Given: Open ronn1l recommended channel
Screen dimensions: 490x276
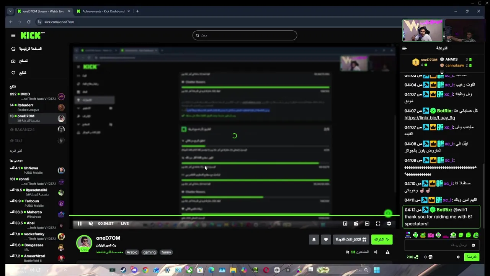Looking at the screenshot, I should click(37, 181).
